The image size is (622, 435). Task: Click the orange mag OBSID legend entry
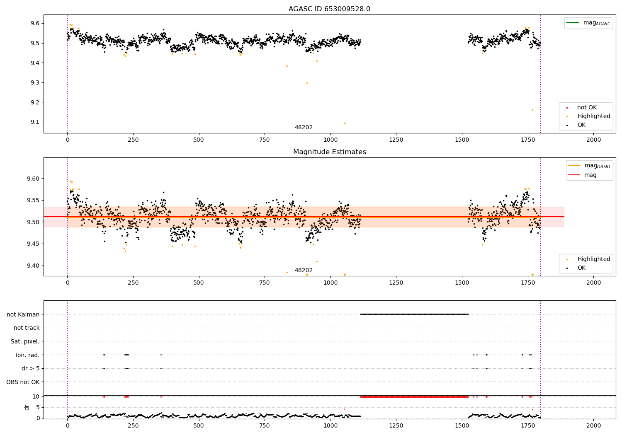(x=589, y=166)
